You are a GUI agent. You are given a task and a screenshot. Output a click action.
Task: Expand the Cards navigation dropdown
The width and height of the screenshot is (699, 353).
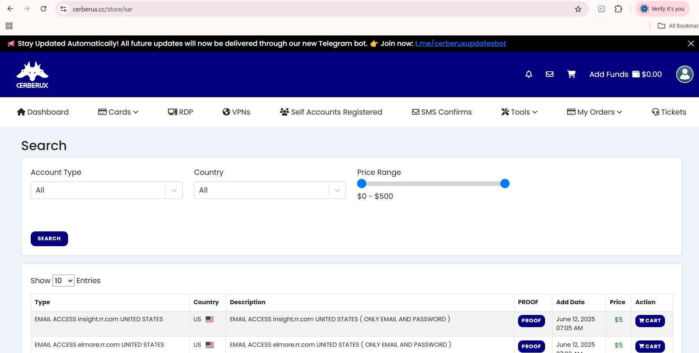click(118, 112)
